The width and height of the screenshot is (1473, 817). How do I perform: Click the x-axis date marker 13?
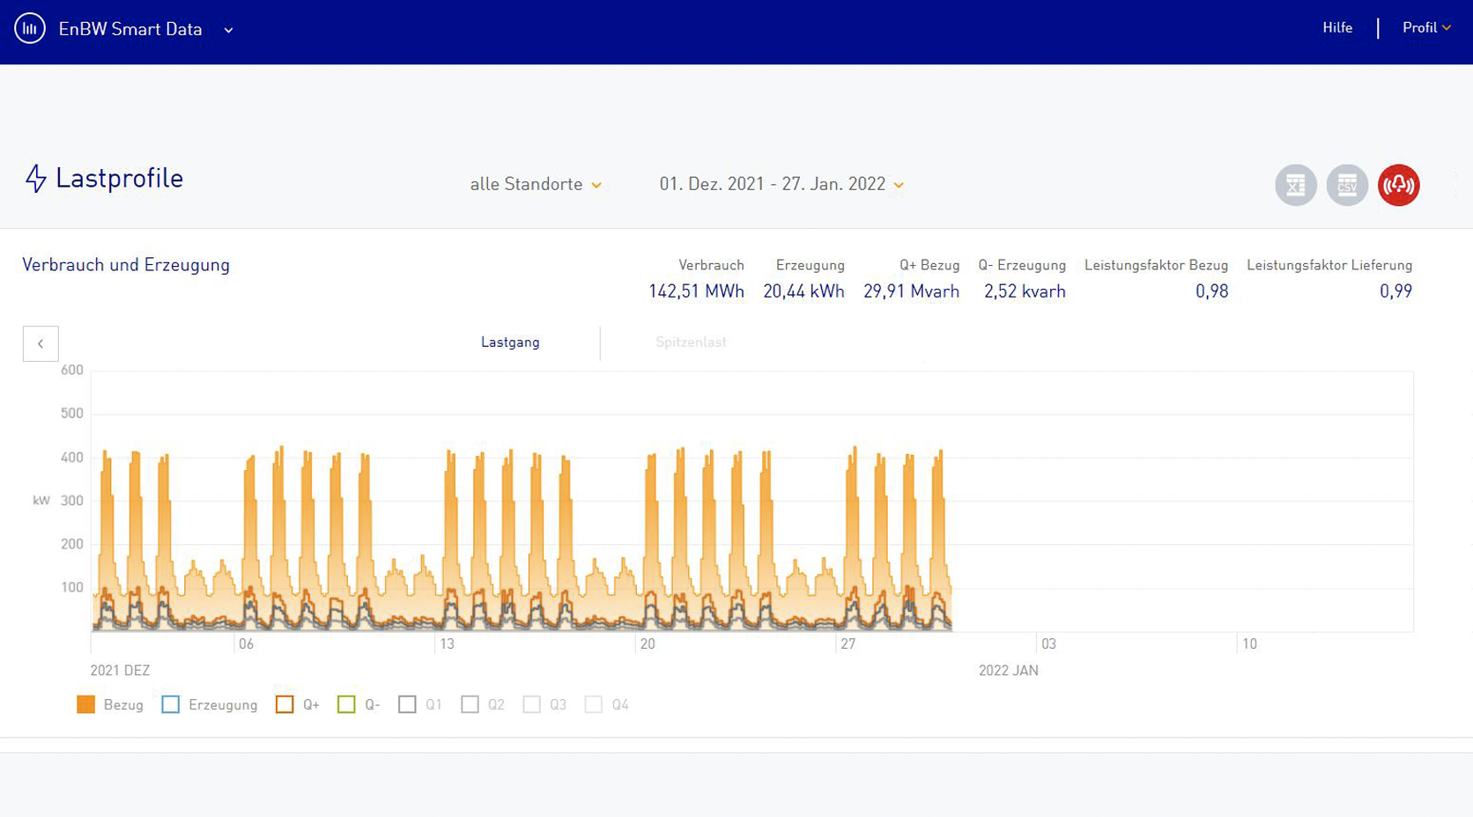tap(447, 644)
